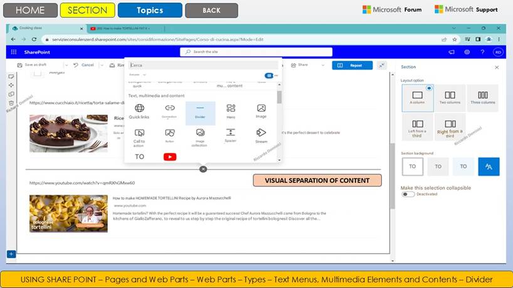Choose the Button web part

pyautogui.click(x=169, y=136)
